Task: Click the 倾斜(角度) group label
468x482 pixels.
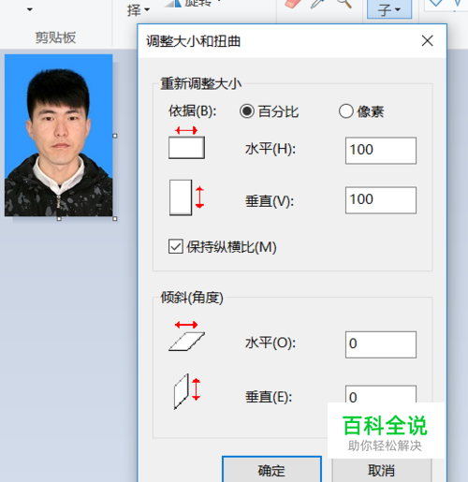Action: [x=192, y=298]
